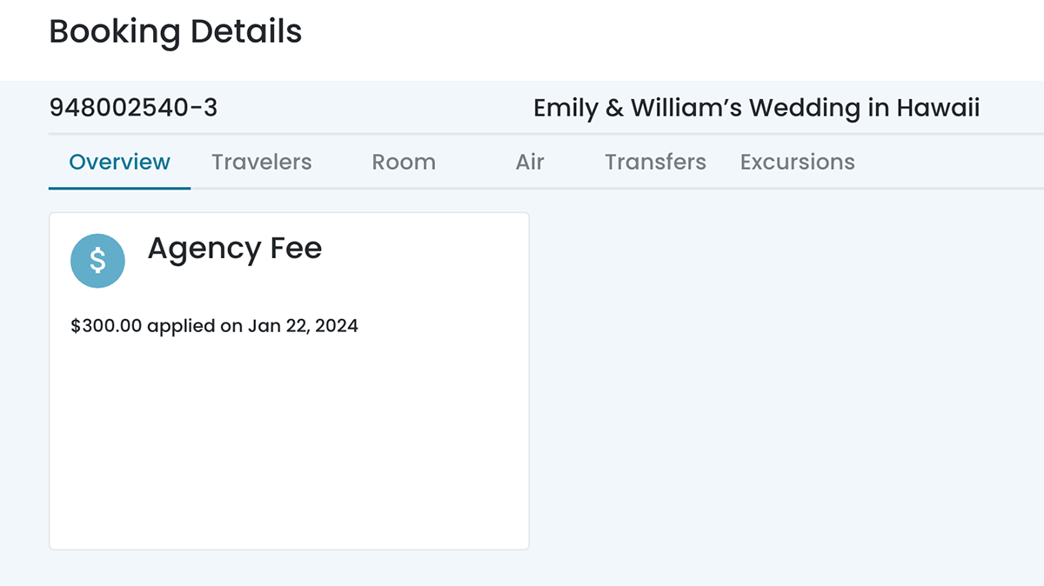Viewport: 1044px width, 586px height.
Task: Click the Booking Details page heading
Action: (176, 32)
